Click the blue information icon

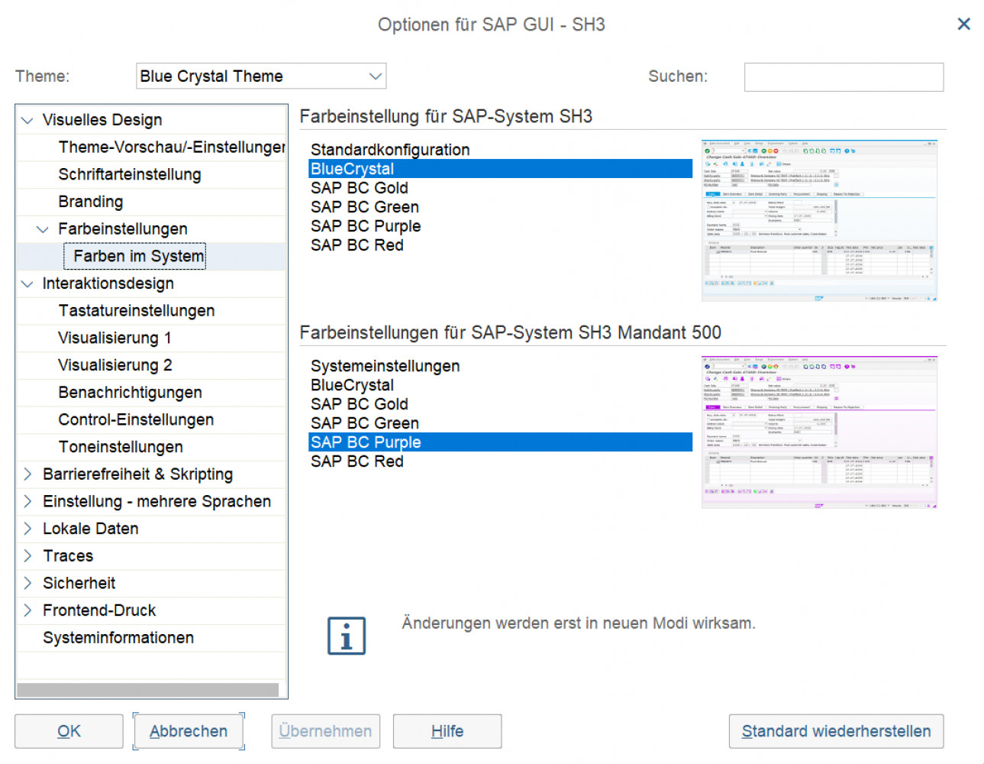click(x=347, y=636)
